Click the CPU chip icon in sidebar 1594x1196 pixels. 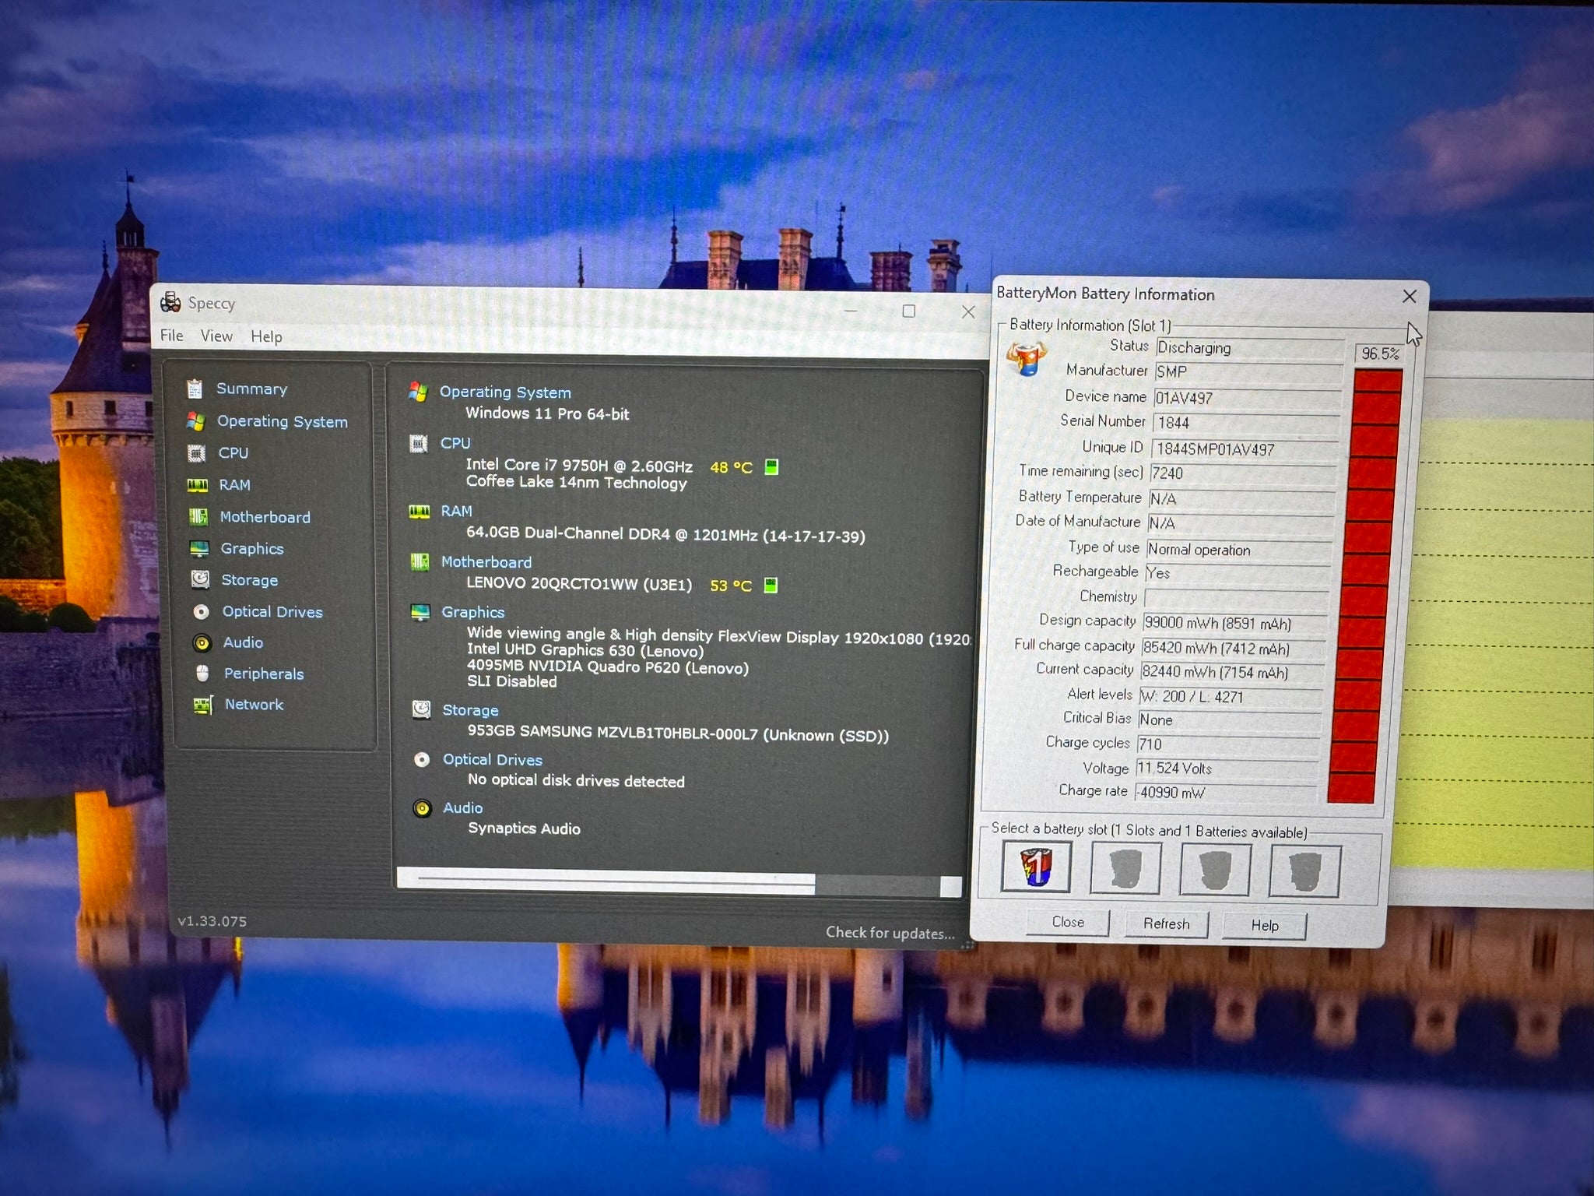[196, 453]
